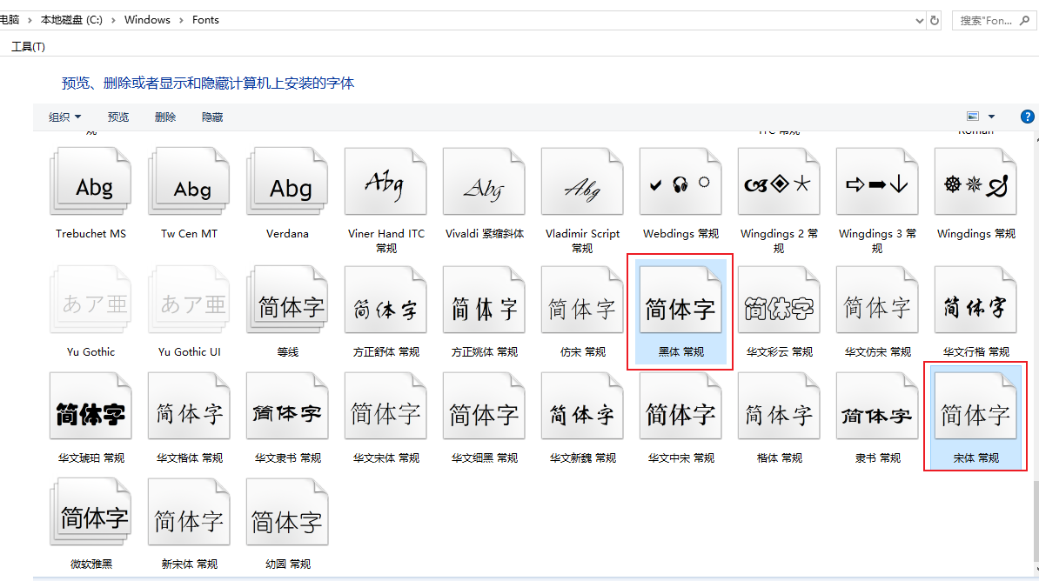The height and width of the screenshot is (581, 1039).
Task: Click the vertical scrollbar thumb
Action: tap(1036, 521)
